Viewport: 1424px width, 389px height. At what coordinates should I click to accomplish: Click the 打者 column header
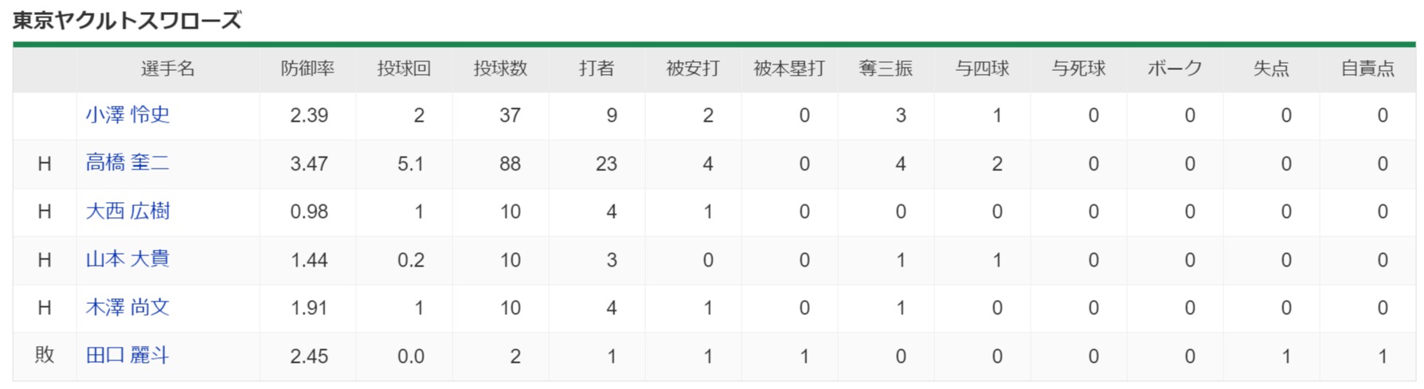tap(597, 69)
